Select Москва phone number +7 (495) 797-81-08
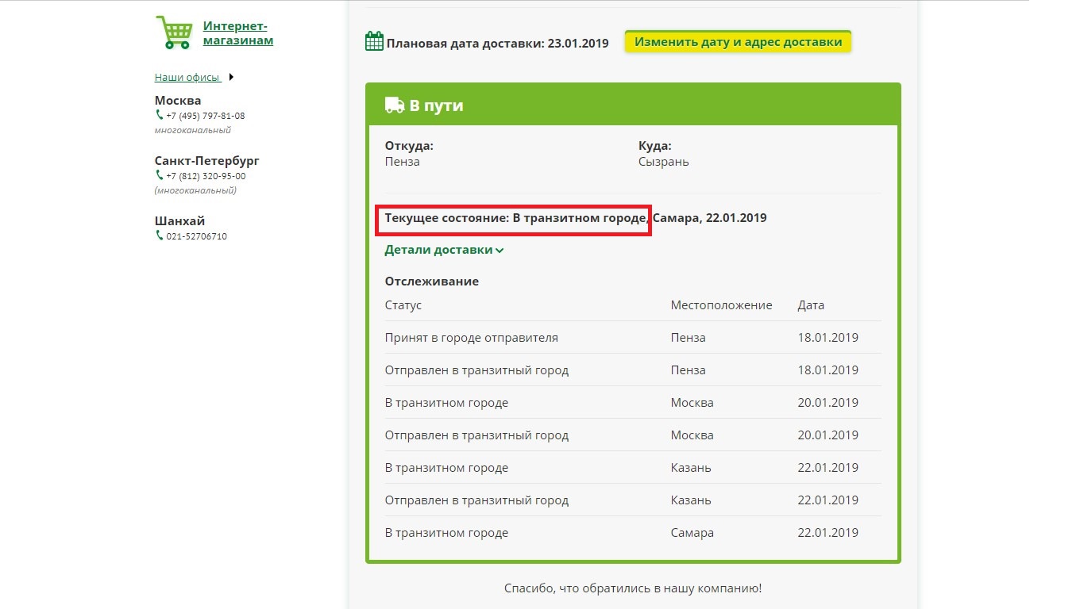The height and width of the screenshot is (609, 1084). 206,116
